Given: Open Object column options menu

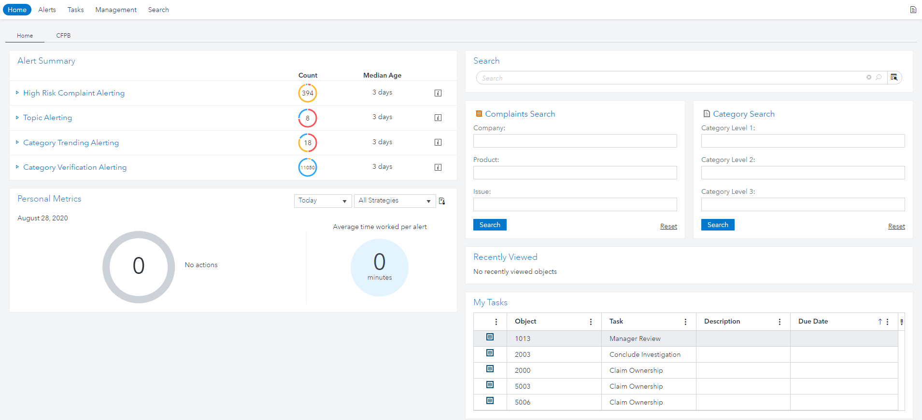Looking at the screenshot, I should tap(591, 322).
